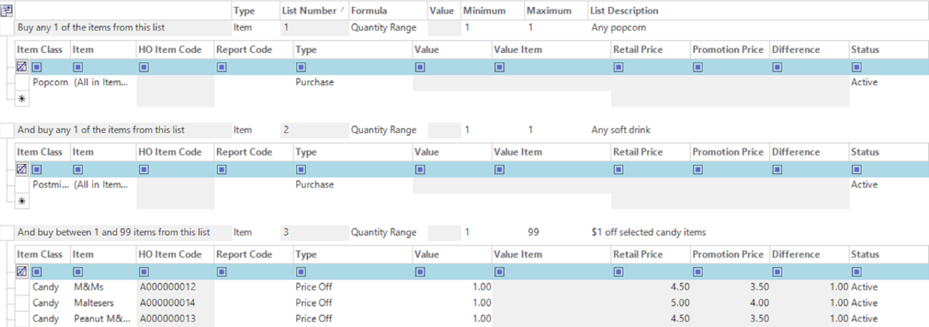The image size is (929, 327).
Task: Open Item filter operator in popcorn list
Action: tap(78, 67)
